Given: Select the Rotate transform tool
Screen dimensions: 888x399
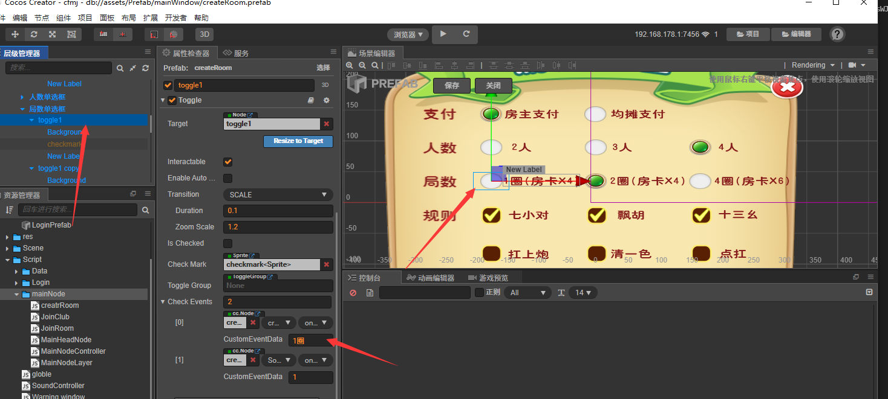Looking at the screenshot, I should coord(34,34).
